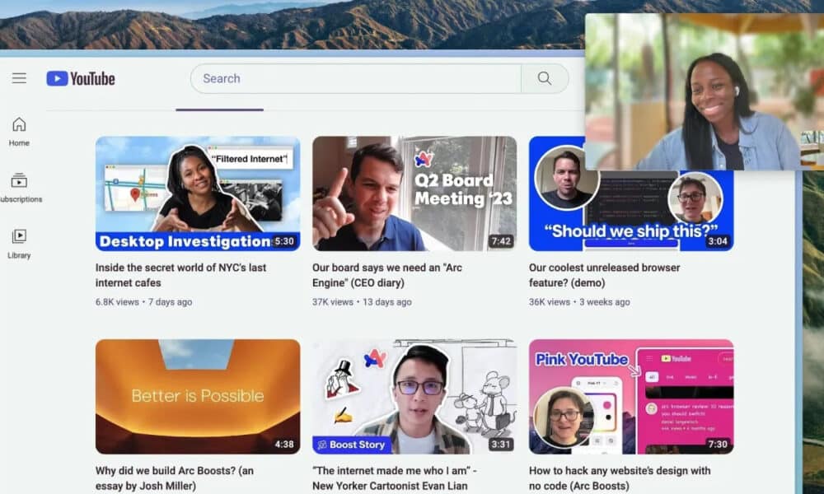Screen dimensions: 824x494
Task: Click the 3:31 duration badge
Action: coord(500,444)
